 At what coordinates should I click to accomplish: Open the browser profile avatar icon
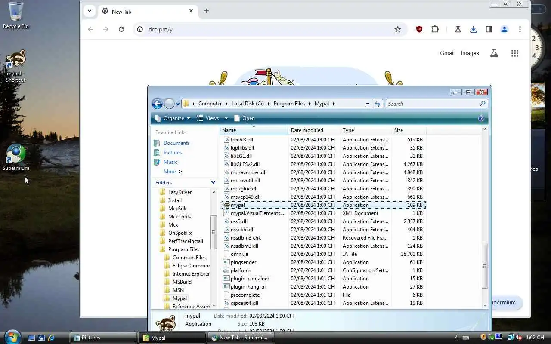(505, 29)
